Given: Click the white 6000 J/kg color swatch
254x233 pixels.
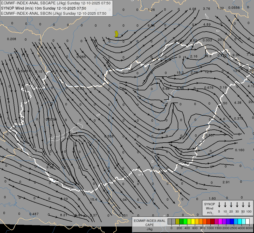Looking at the screenshot, I should point(248,221).
